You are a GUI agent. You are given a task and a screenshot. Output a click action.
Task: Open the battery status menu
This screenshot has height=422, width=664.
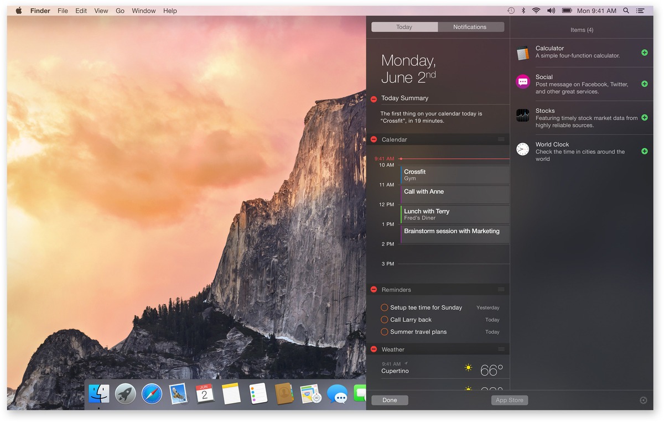coord(567,10)
